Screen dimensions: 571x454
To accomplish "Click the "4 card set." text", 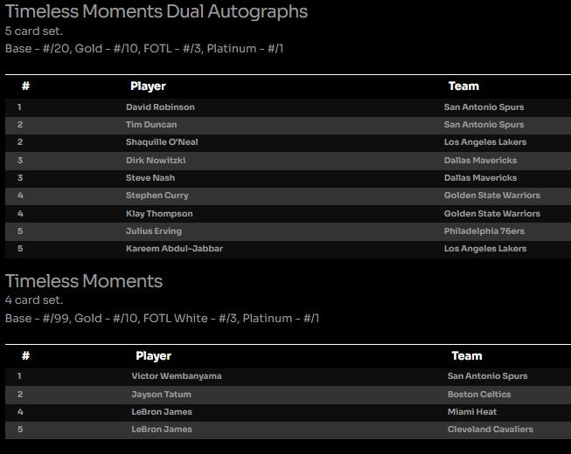I will [x=34, y=300].
